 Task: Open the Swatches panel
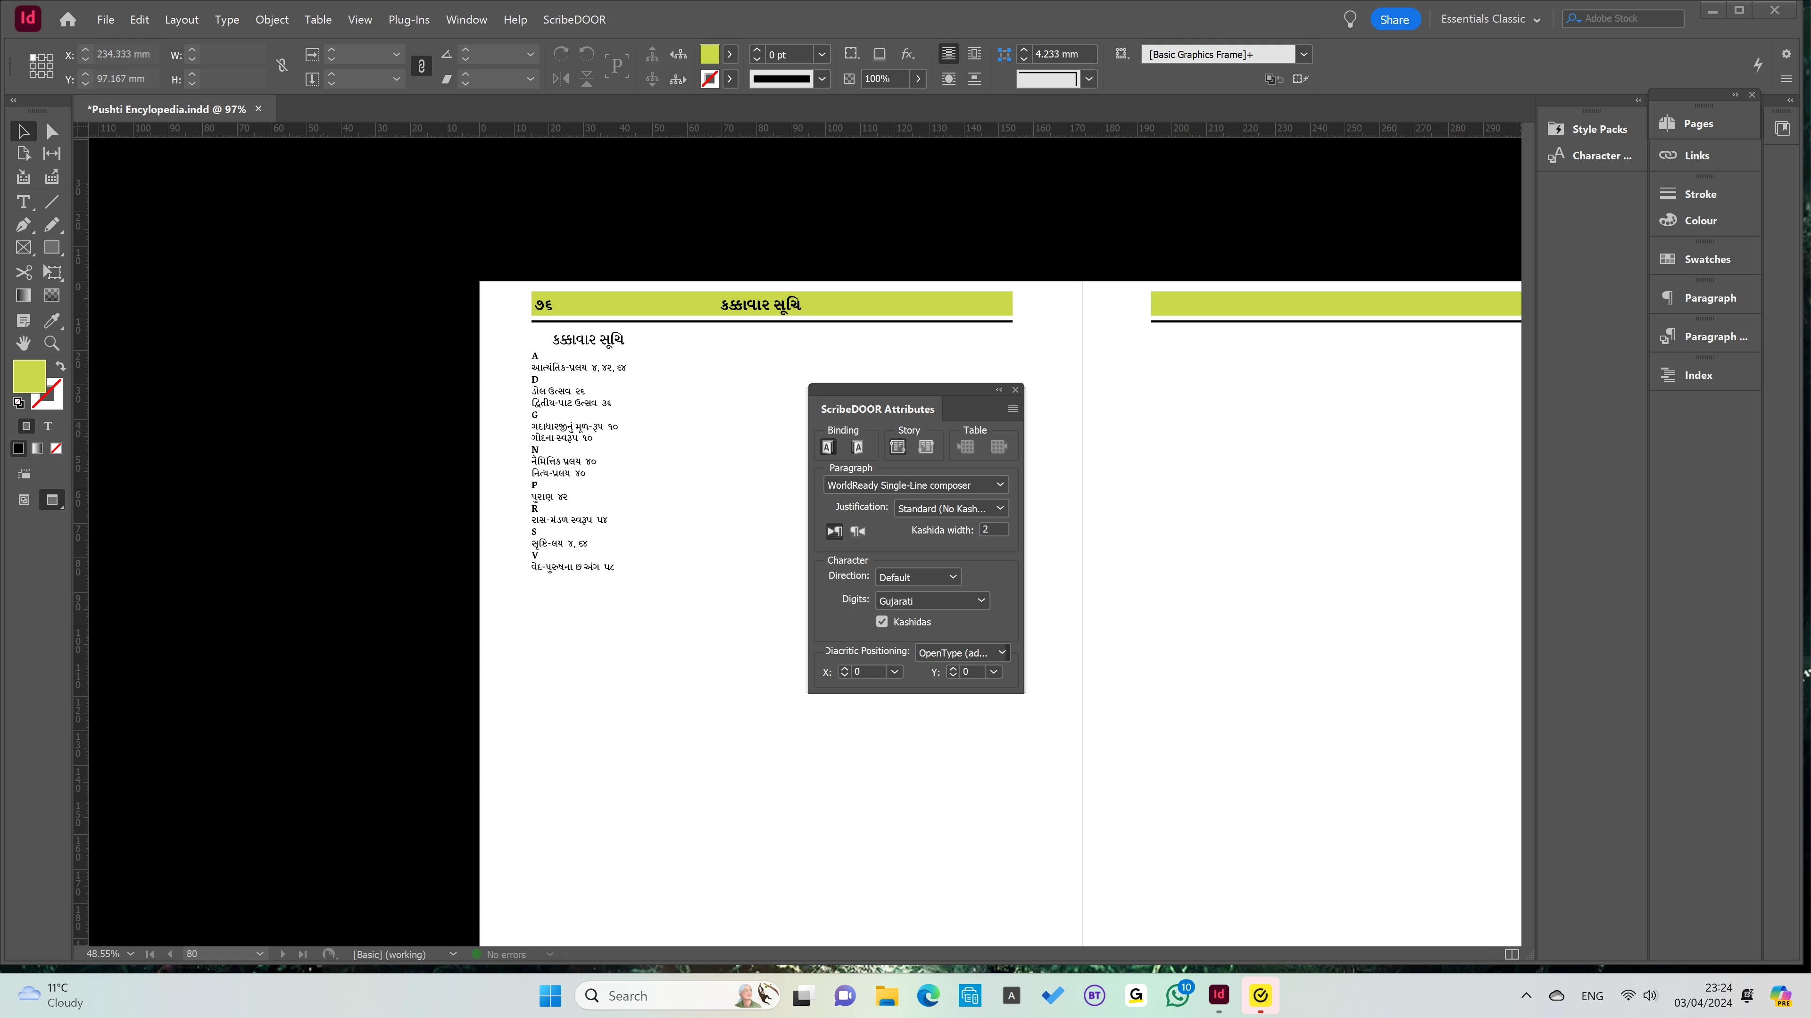[x=1706, y=259]
